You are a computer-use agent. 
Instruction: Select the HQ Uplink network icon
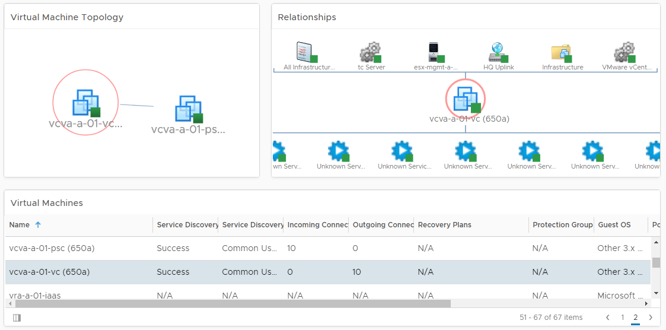tap(498, 52)
